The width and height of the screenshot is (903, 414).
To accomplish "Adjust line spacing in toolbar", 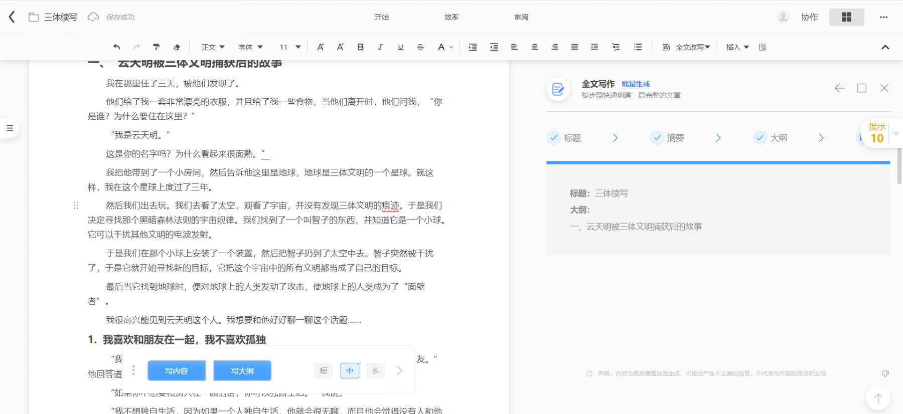I will (x=594, y=47).
